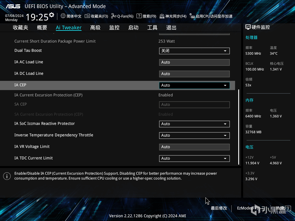Click Current Short Duration Package Power Limit
This screenshot has width=295, height=221.
coord(55,41)
